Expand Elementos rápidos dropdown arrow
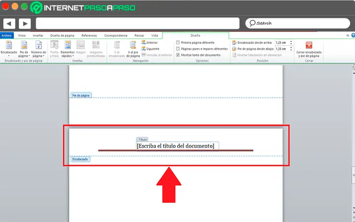This screenshot has width=355, height=222. (x=73, y=56)
